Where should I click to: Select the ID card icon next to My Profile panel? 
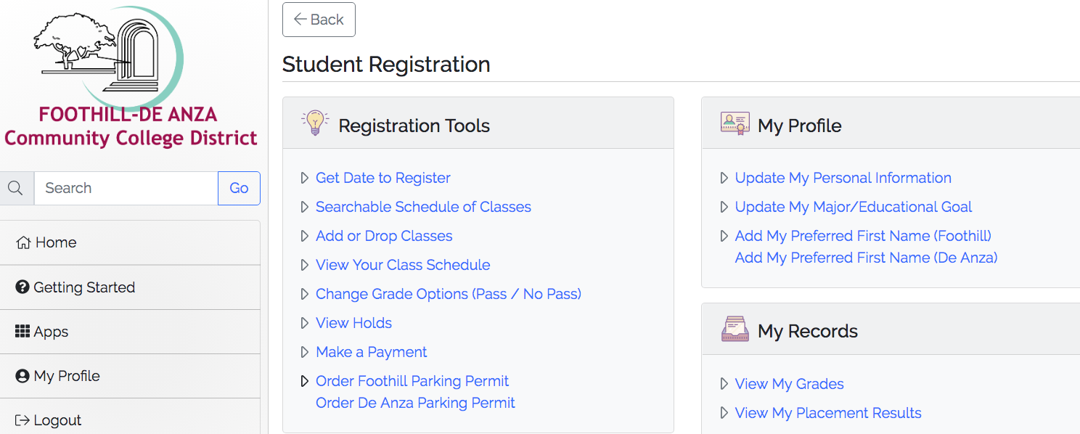point(735,123)
